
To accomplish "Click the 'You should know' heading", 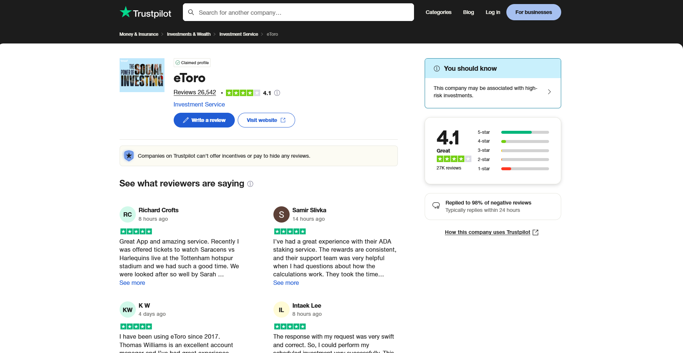I will click(470, 69).
